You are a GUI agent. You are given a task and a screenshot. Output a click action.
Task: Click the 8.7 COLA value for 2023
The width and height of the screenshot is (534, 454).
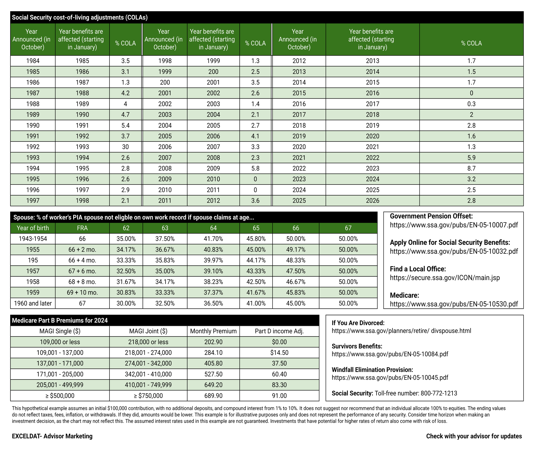(x=471, y=169)
